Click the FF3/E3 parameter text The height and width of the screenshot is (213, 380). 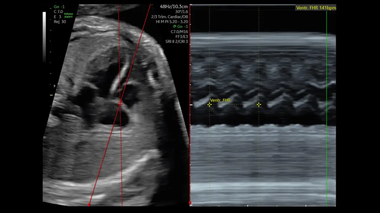[x=182, y=36]
